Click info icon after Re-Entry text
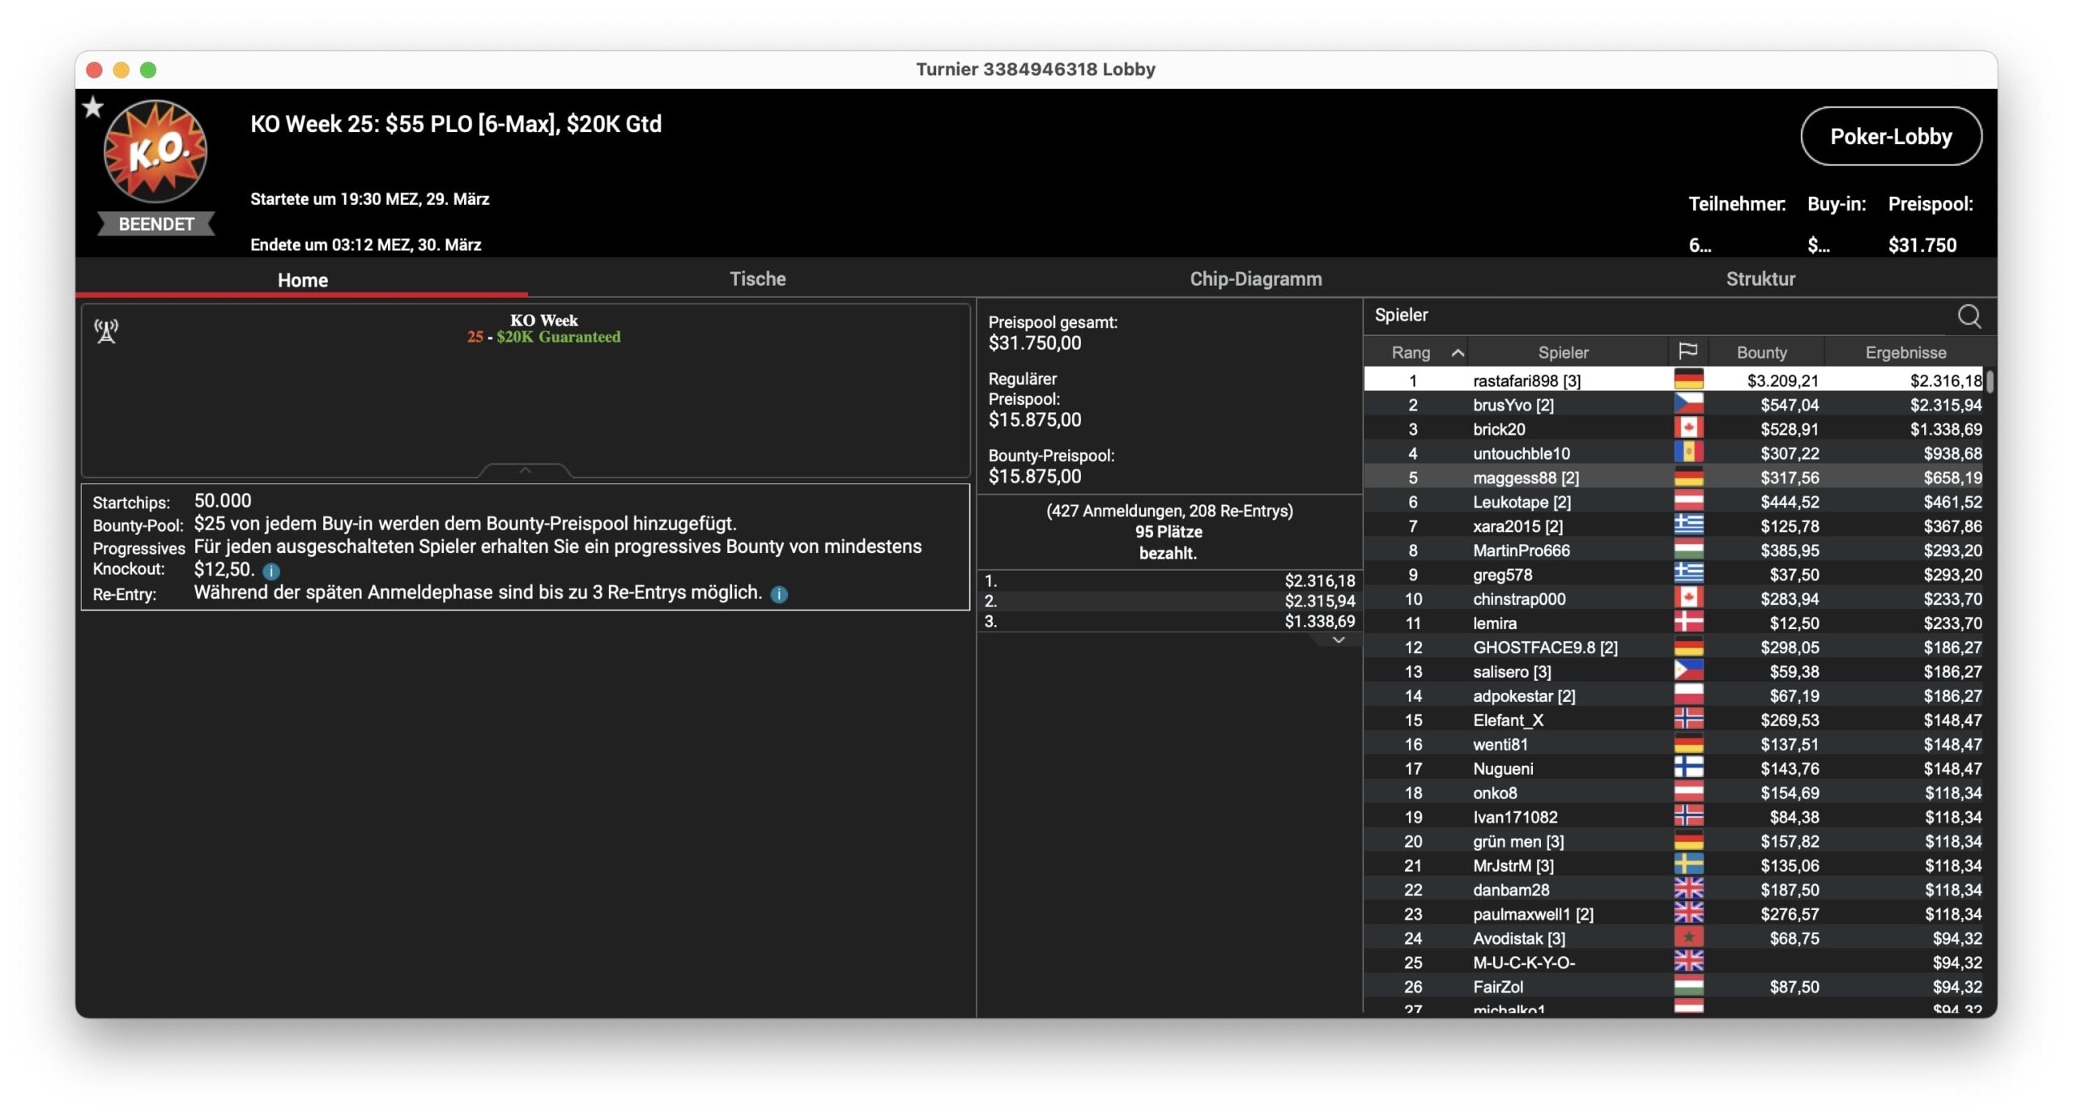Viewport: 2073px width, 1118px height. [779, 595]
